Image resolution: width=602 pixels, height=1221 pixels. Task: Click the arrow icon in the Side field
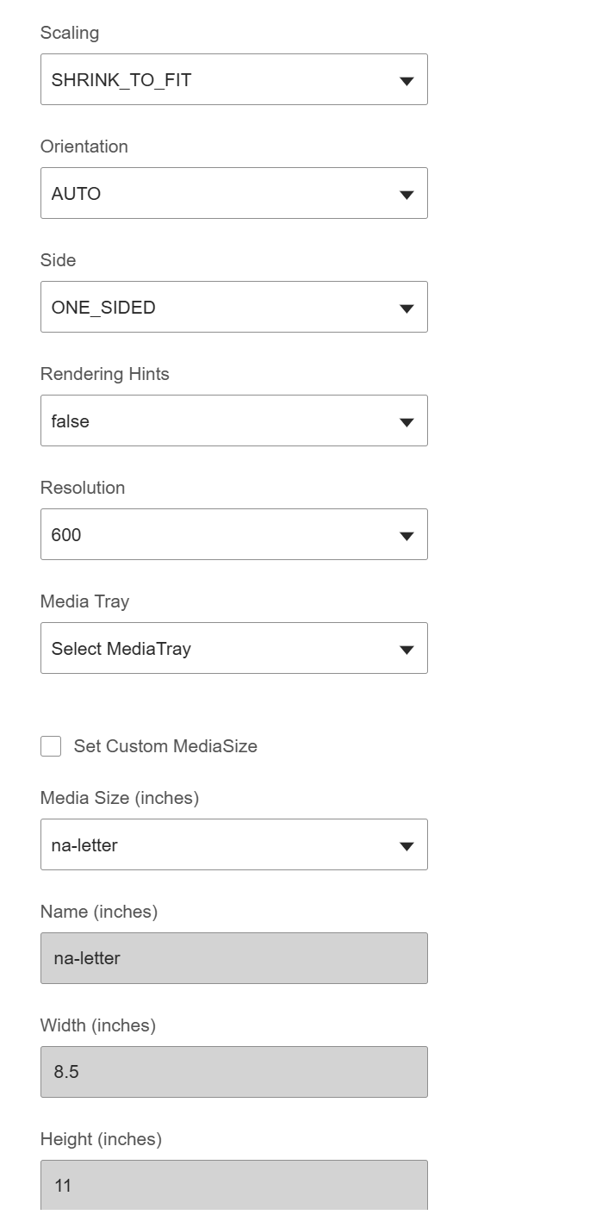407,308
